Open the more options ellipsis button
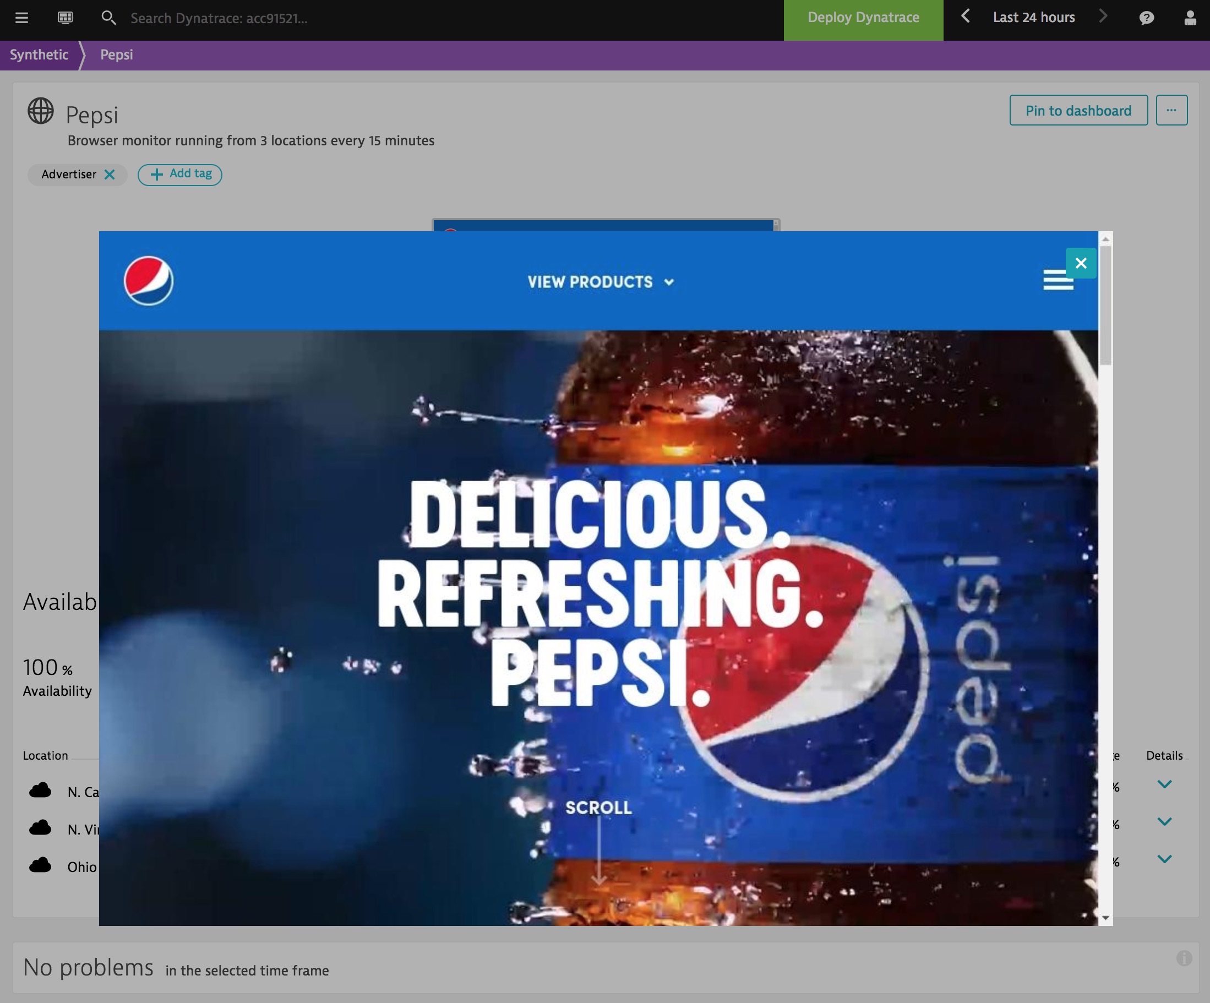The width and height of the screenshot is (1210, 1003). coord(1171,110)
